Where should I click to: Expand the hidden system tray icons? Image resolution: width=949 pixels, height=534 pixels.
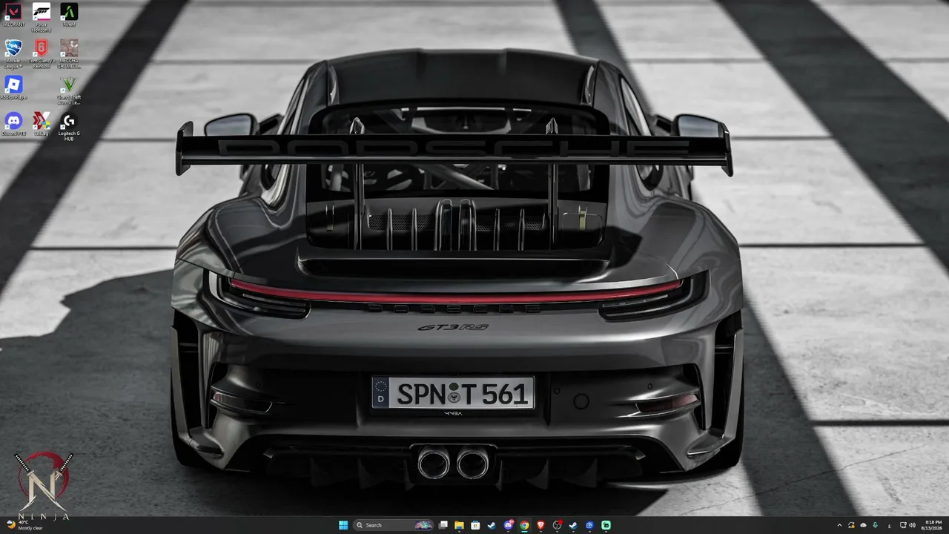tap(839, 525)
